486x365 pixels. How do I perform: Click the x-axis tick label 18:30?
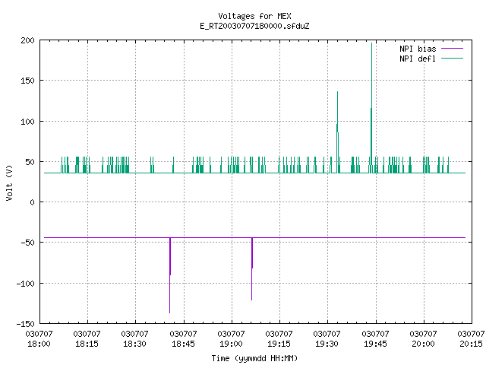coord(134,344)
